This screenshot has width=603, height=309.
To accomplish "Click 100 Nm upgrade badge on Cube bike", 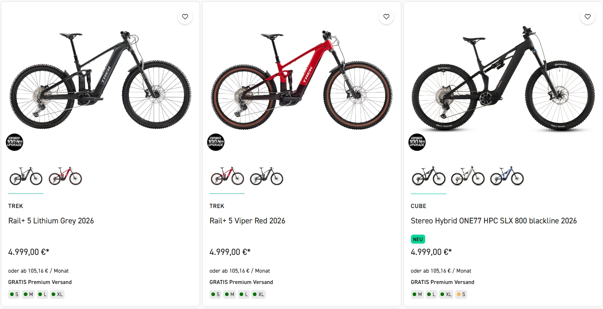I will coord(417,142).
